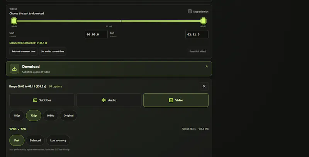Screen dimensions: 309x157
Task: Click the playhead marker on trim bar
Action: (121, 21)
